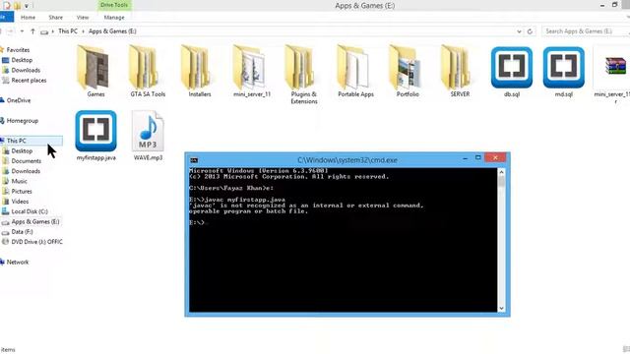The height and width of the screenshot is (354, 630).
Task: Open Data (F:) drive
Action: click(22, 232)
